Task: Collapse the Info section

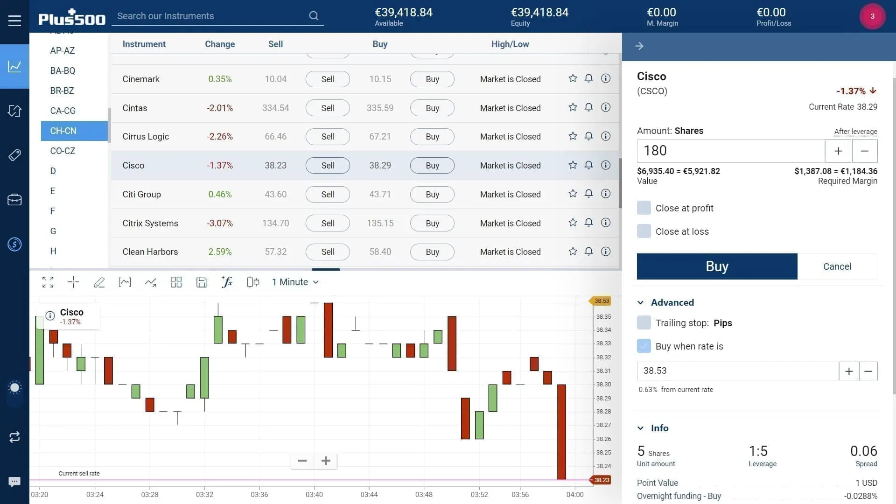Action: tap(641, 427)
